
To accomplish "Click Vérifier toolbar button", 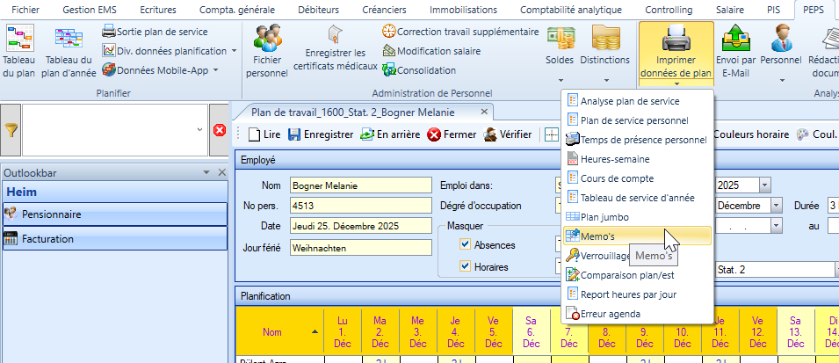I will (x=508, y=135).
